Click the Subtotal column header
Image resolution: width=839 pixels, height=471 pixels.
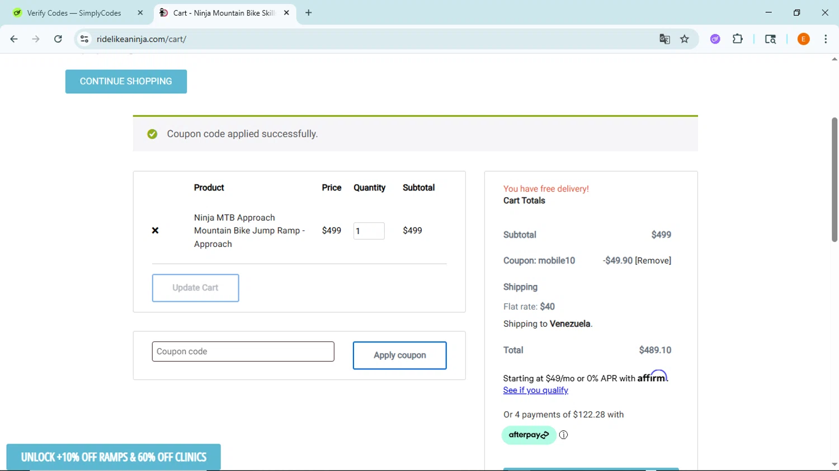coord(418,188)
